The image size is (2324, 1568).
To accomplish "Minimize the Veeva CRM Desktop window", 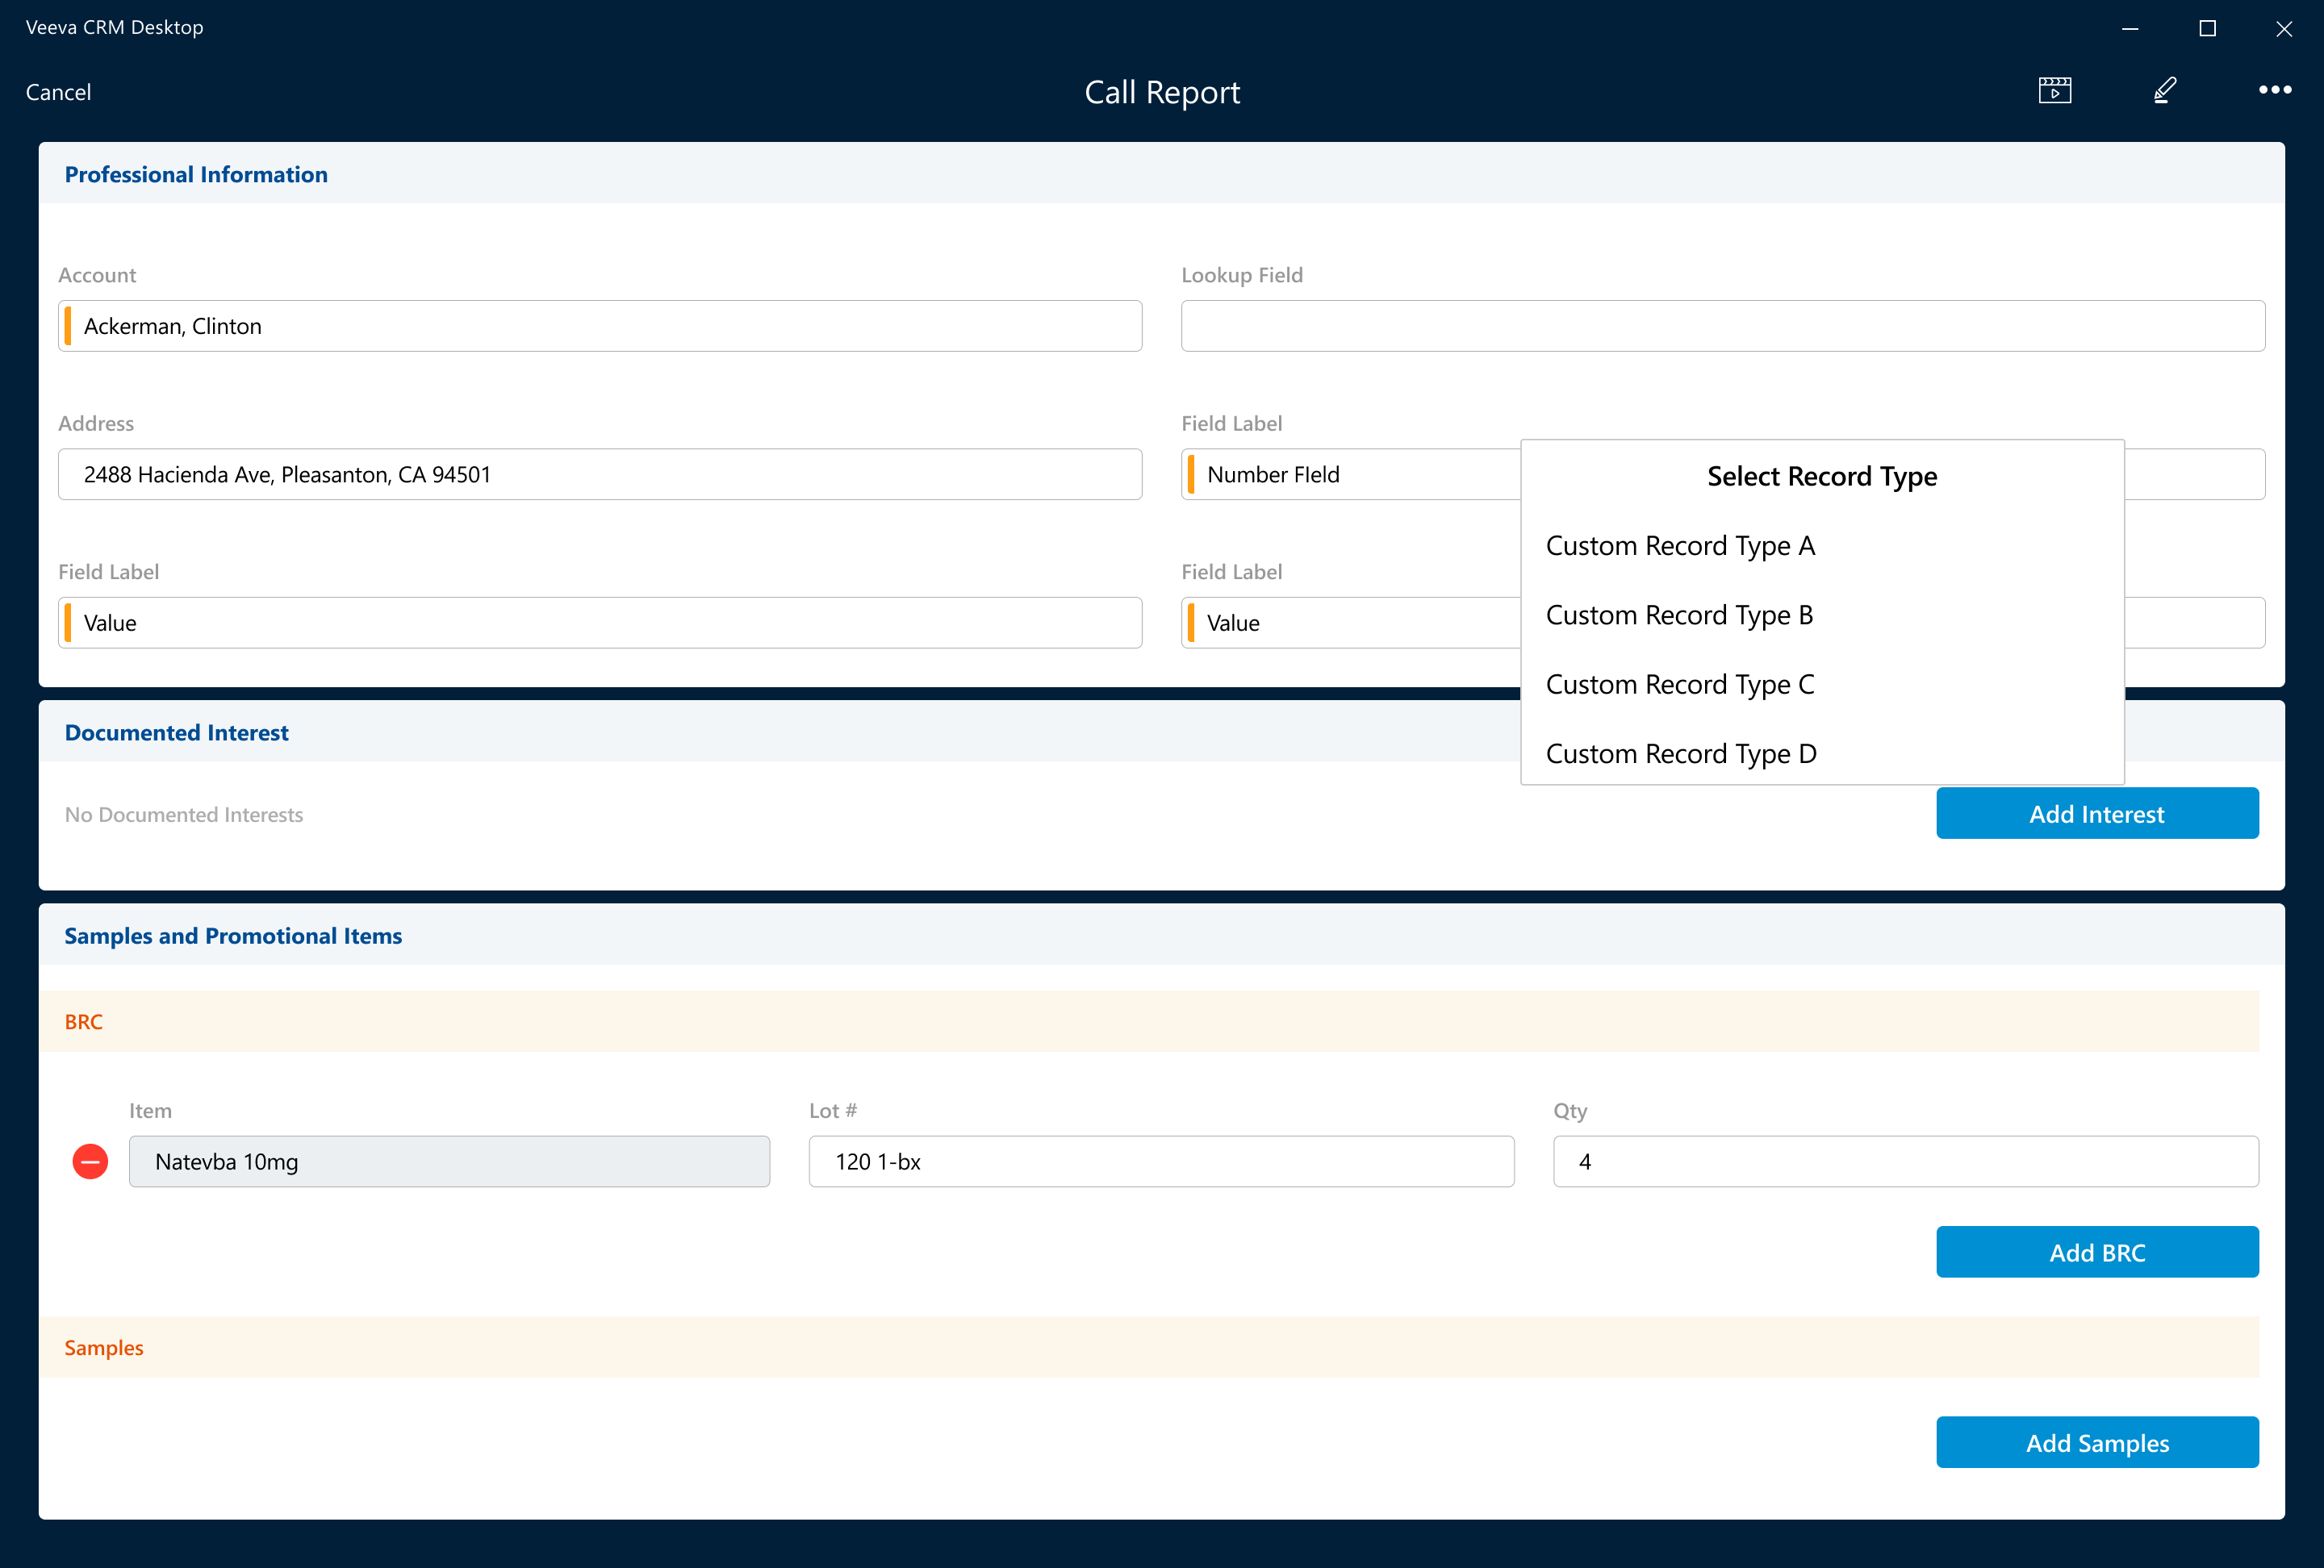I will [x=2130, y=28].
